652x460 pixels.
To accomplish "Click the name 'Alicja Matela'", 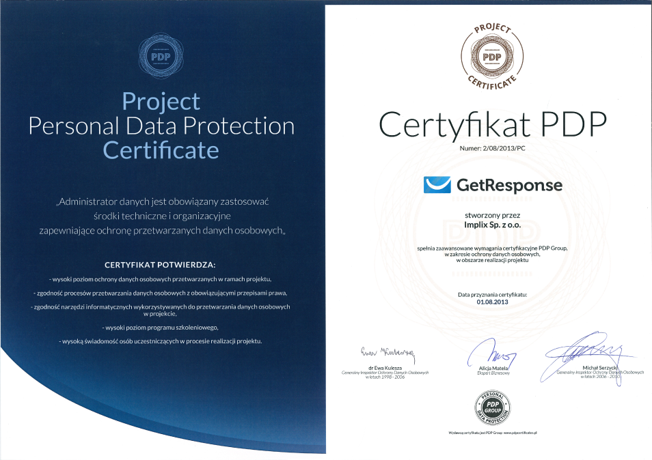I will 493,369.
